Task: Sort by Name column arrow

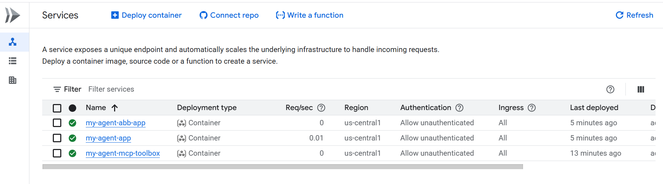Action: (x=114, y=108)
